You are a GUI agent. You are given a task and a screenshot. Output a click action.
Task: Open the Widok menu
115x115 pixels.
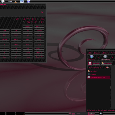pos(106,53)
